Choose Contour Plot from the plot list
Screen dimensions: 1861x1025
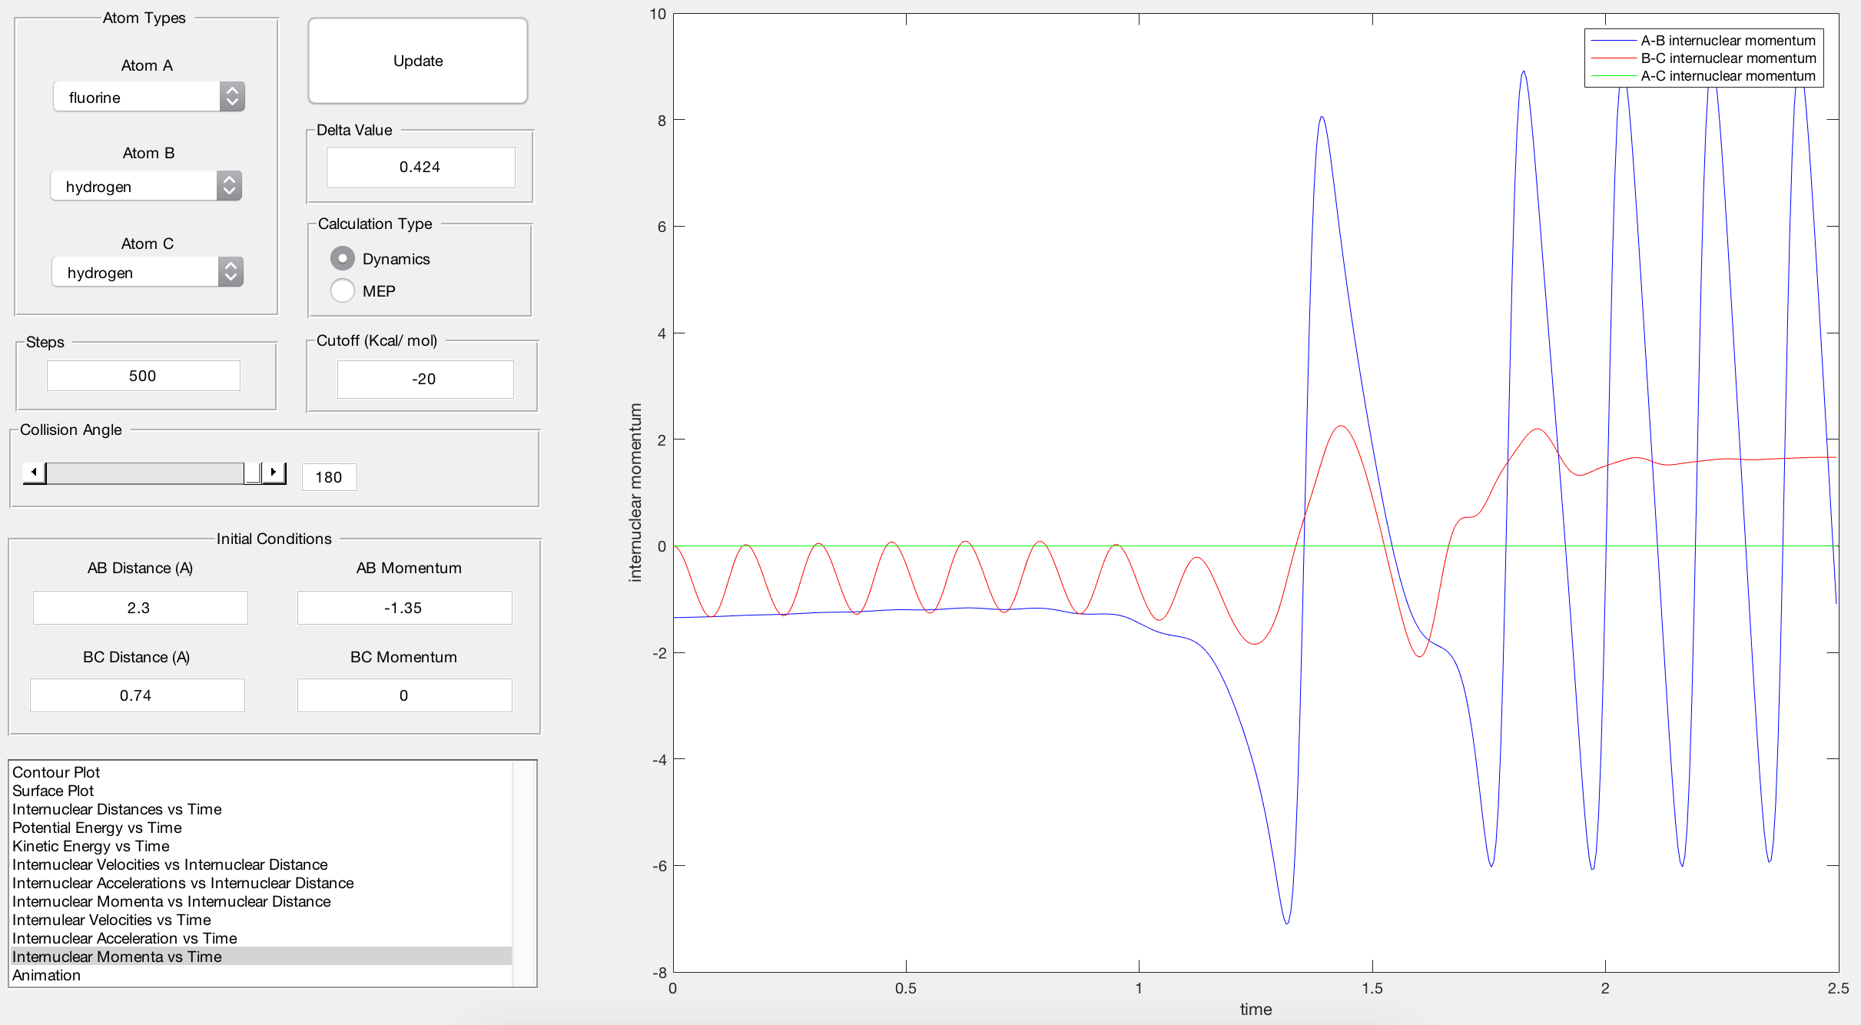(56, 772)
